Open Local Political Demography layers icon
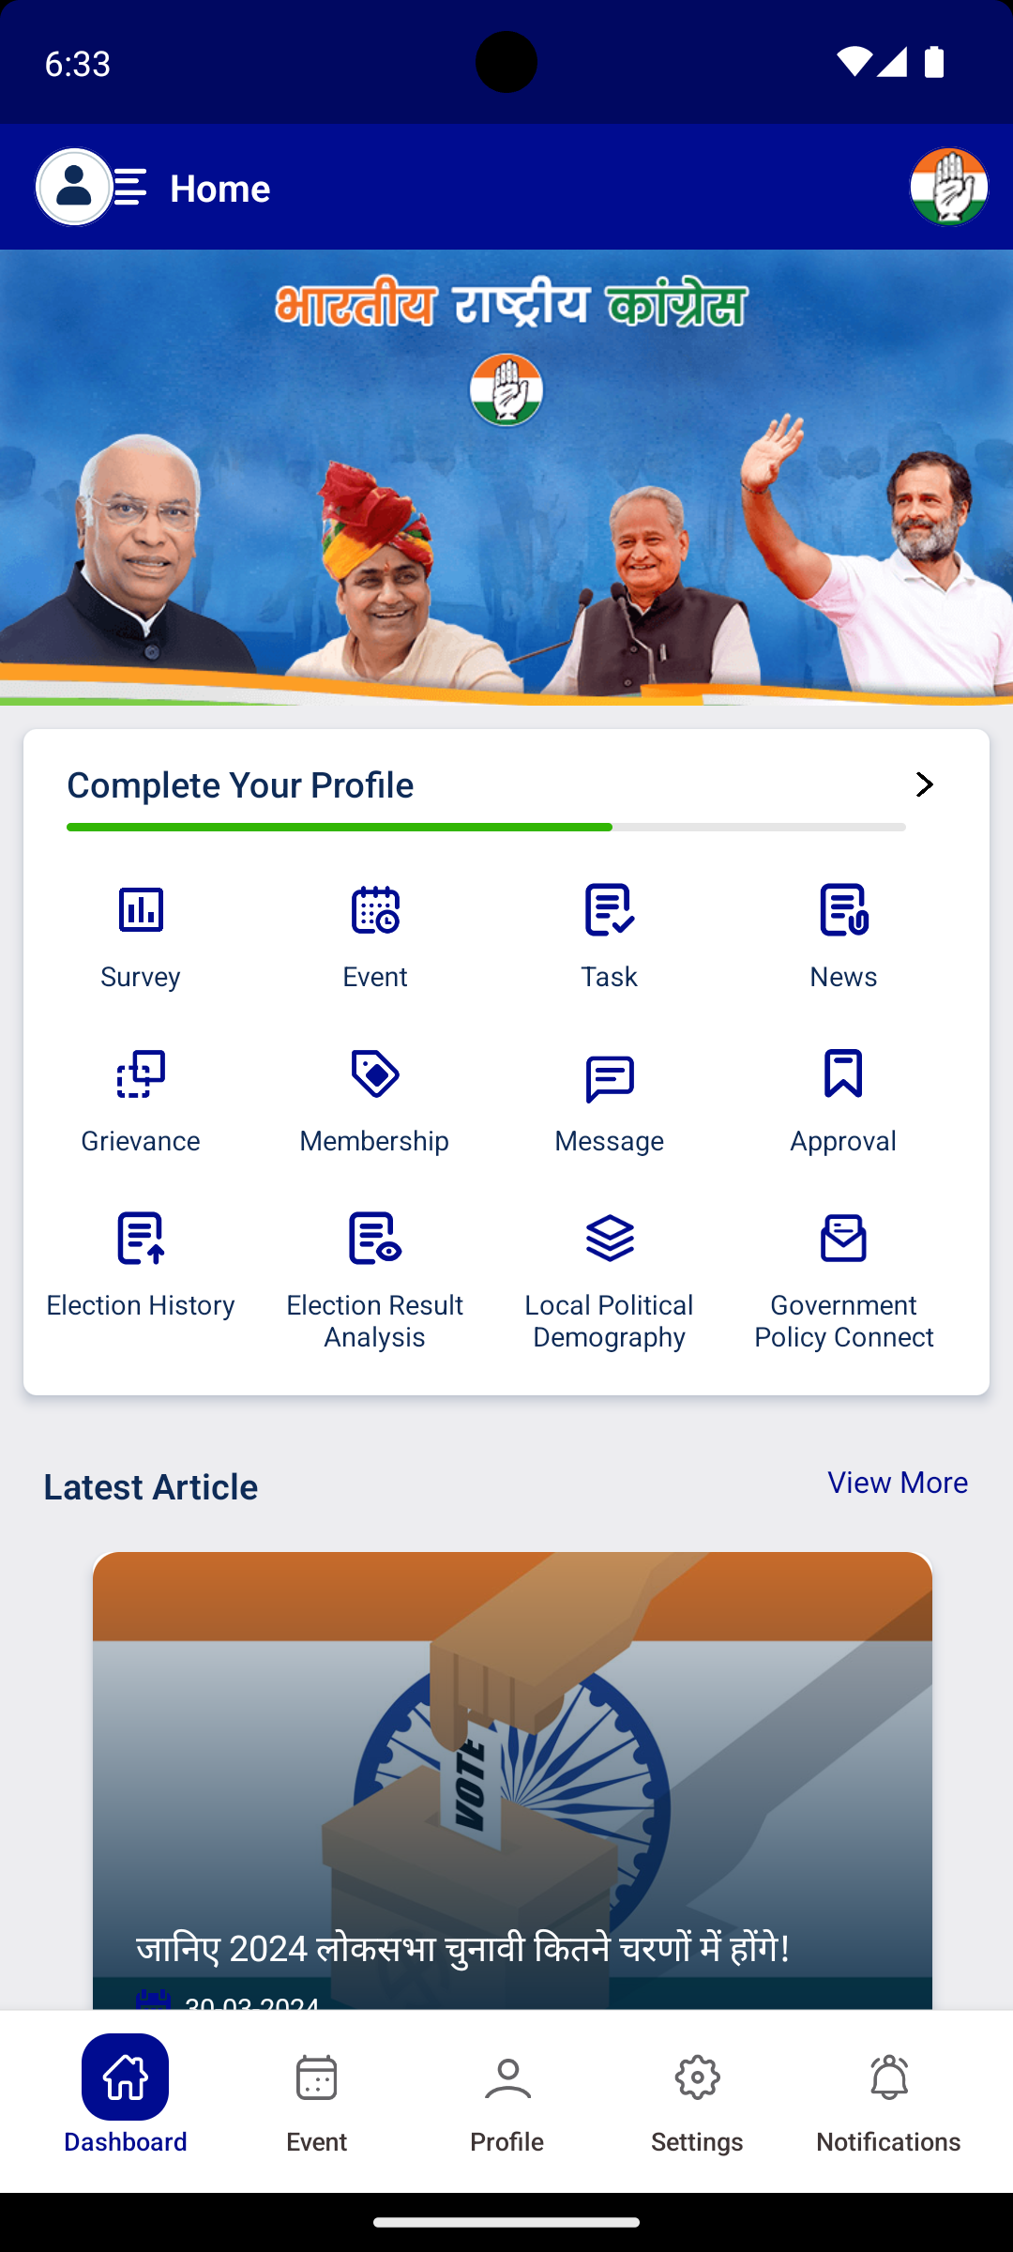Screen dimensions: 1013x2252 [x=610, y=1238]
